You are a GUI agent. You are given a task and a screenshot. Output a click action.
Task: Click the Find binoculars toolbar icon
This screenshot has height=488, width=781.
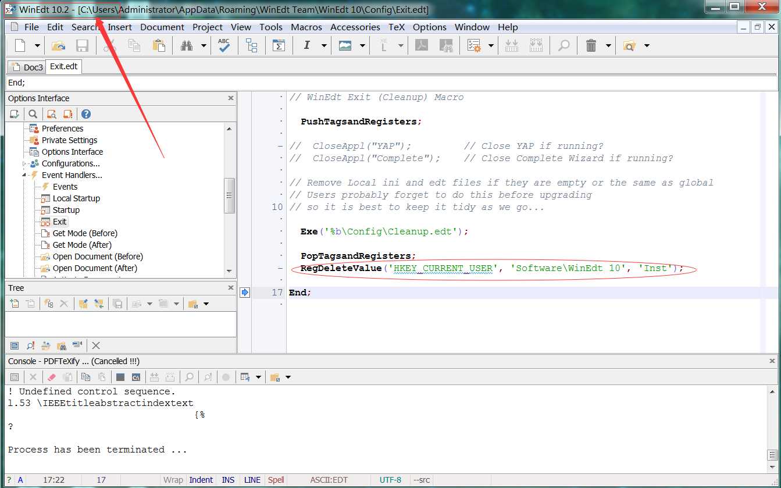(x=187, y=45)
